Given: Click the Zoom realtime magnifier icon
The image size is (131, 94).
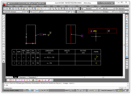Looking at the screenshot, I should pos(53,9).
